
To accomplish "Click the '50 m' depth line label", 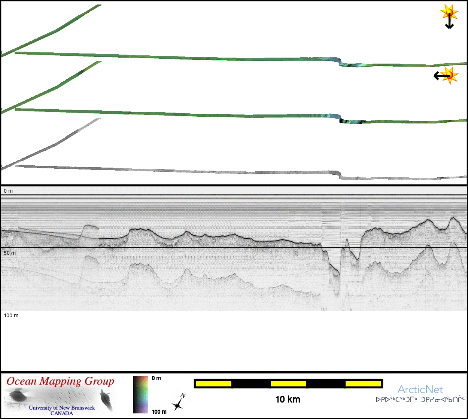I will click(x=10, y=253).
